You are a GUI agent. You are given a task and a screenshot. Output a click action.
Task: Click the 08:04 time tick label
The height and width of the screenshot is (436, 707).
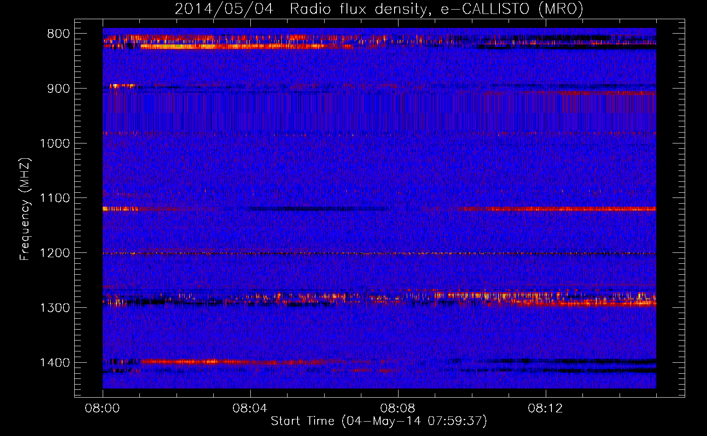pos(250,409)
